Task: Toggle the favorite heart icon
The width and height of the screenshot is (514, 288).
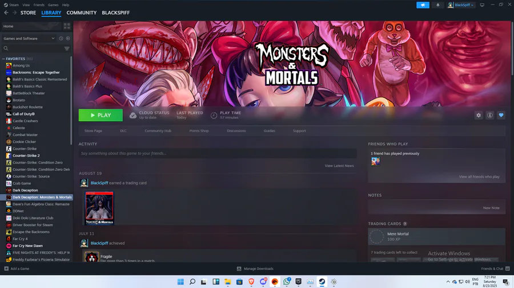Action: tap(501, 116)
